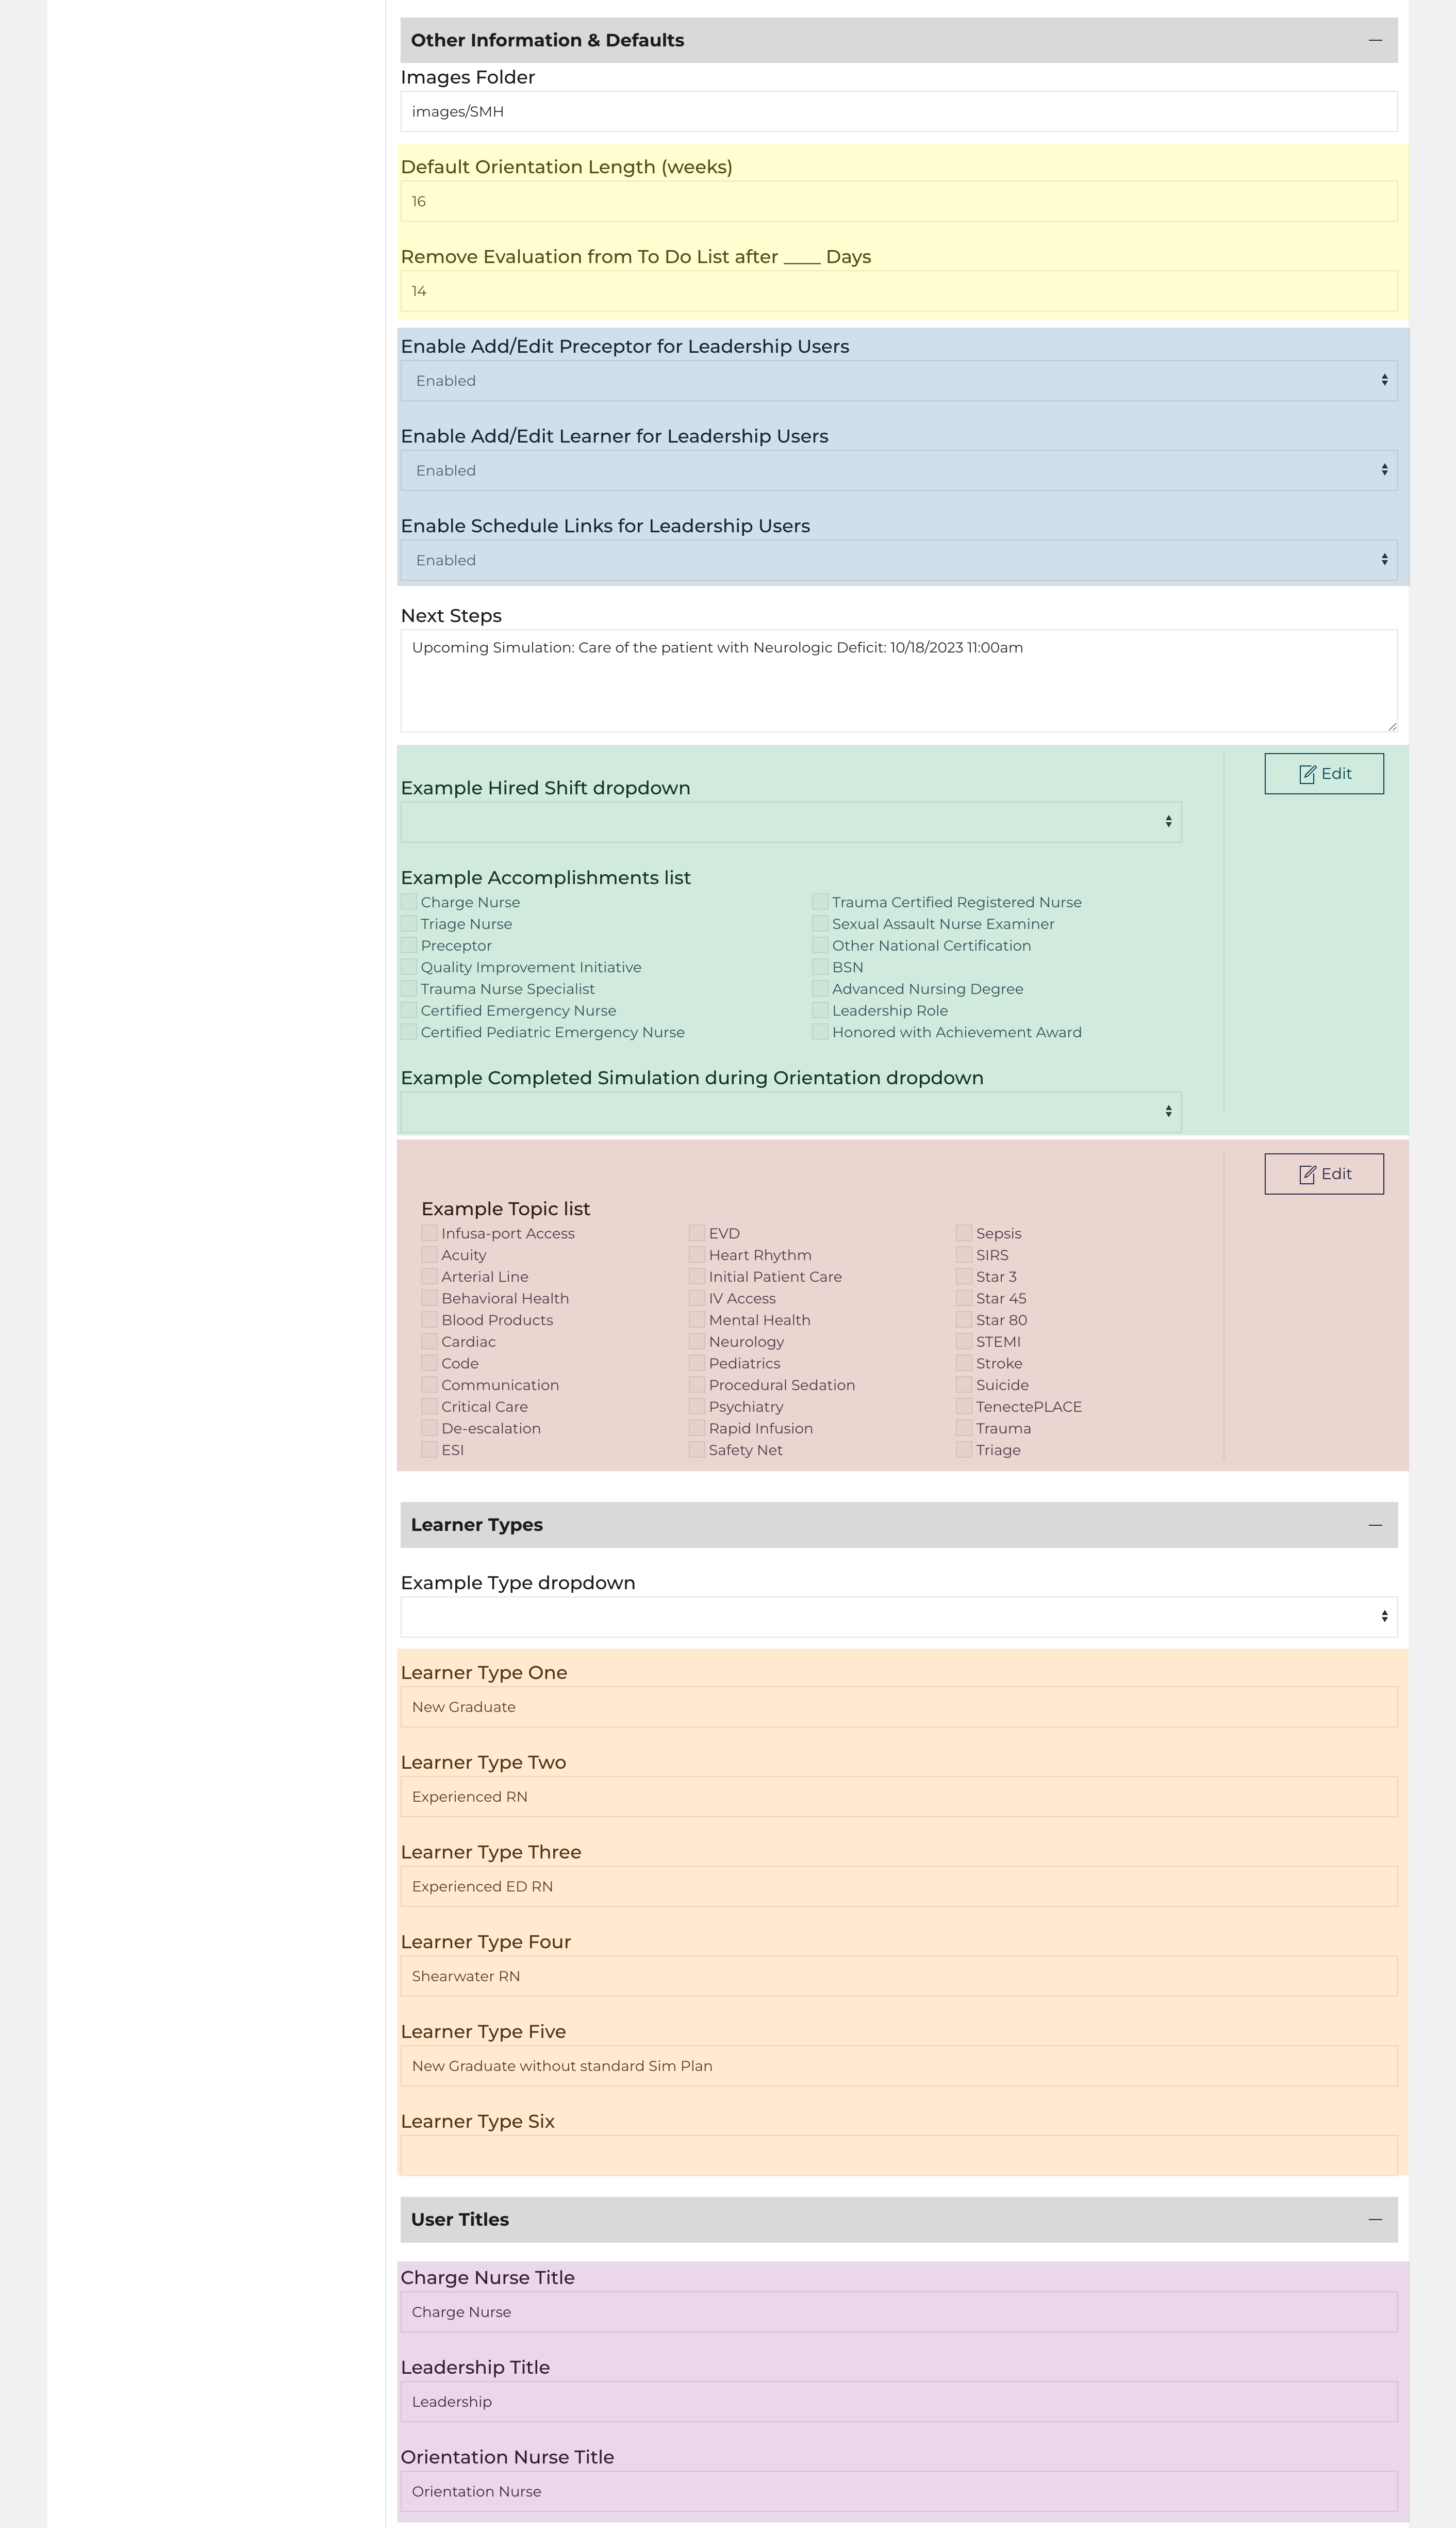Open Example Hired Shift dropdown
Screen dimensions: 1456x2528
click(x=790, y=821)
